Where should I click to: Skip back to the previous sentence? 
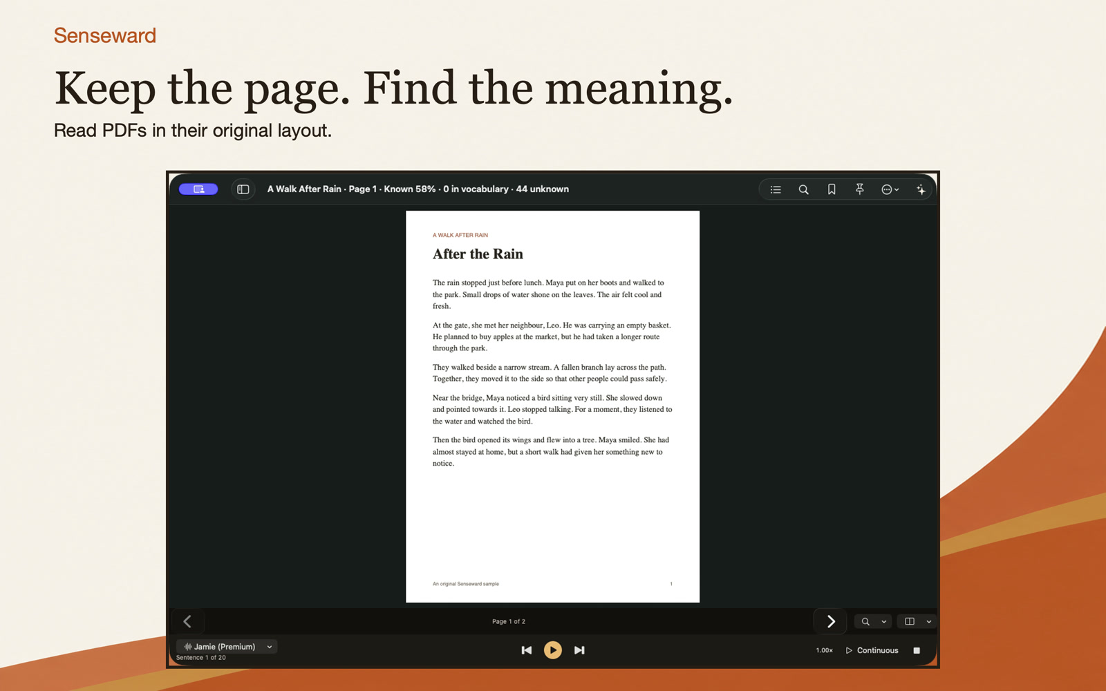(527, 650)
